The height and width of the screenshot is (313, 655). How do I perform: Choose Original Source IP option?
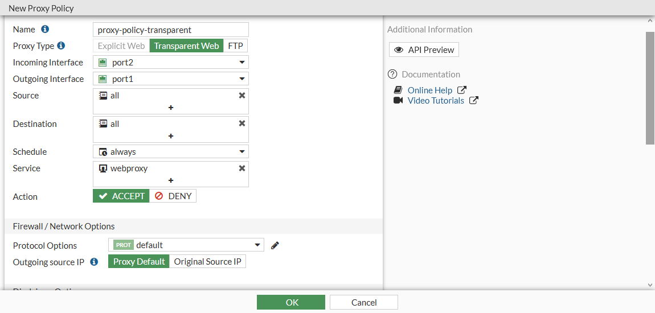click(x=207, y=262)
